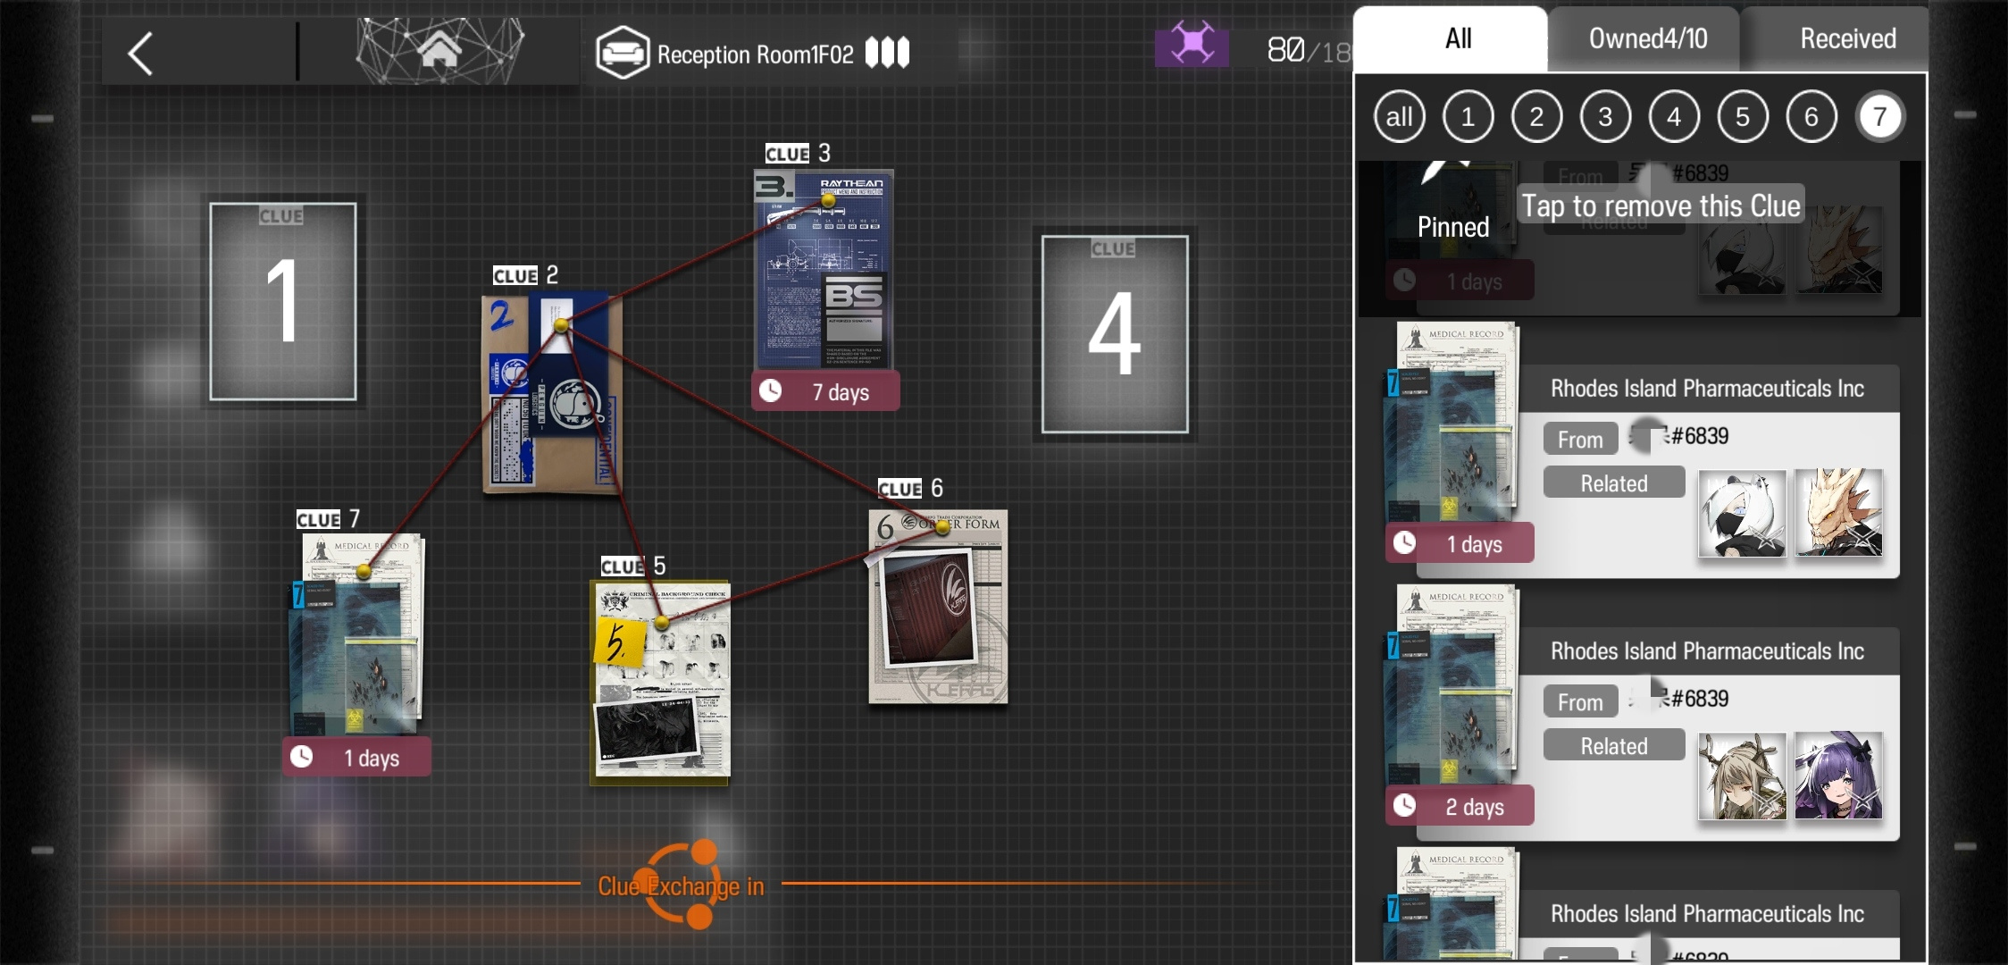Filter clue list by number 3
Screen dimensions: 2008x965
(1605, 117)
